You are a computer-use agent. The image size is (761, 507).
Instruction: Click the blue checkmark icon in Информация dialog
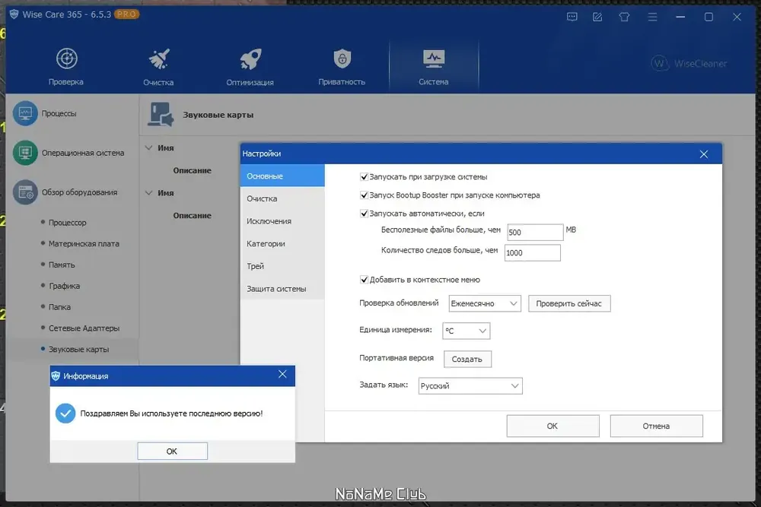coord(65,414)
